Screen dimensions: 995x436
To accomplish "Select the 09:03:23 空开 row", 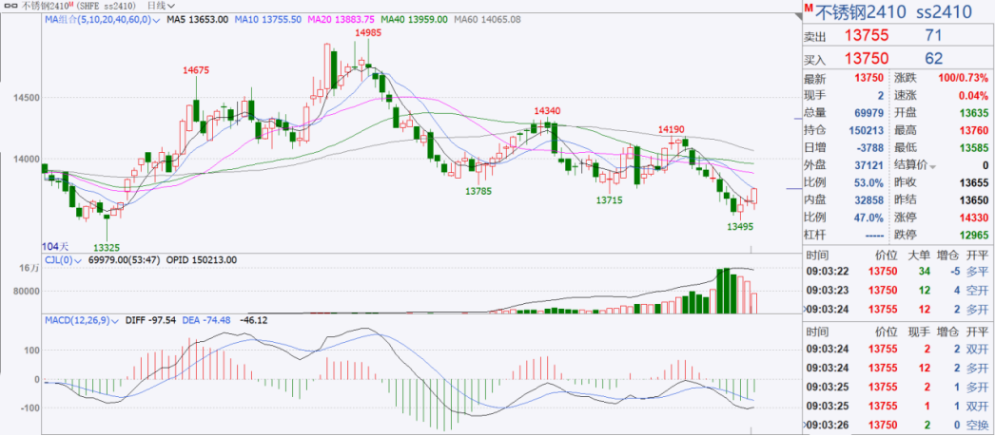I will pyautogui.click(x=897, y=291).
